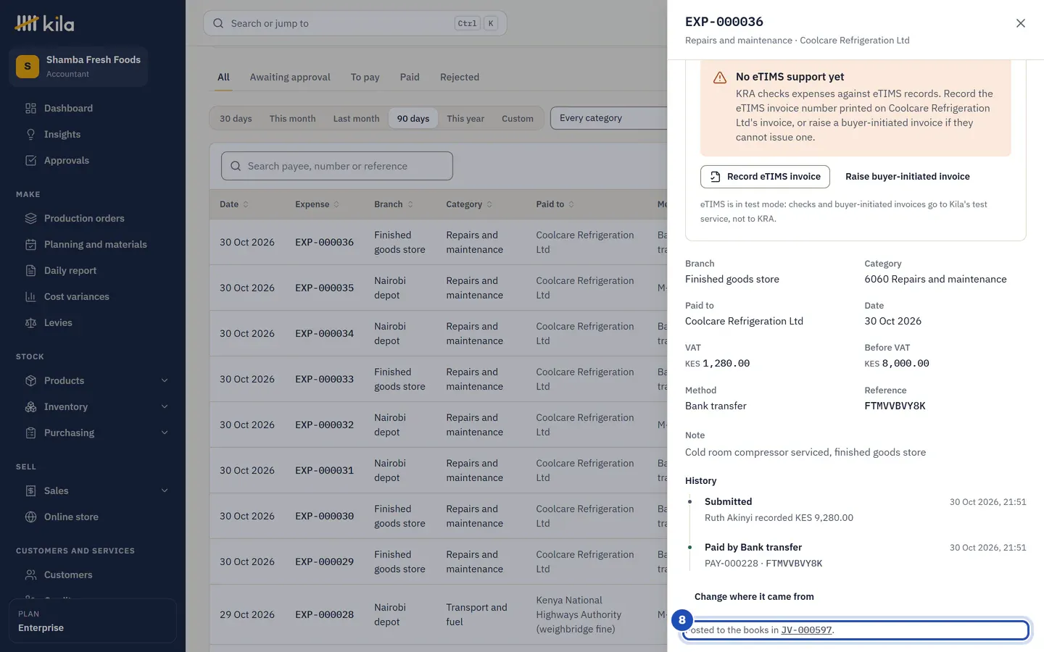This screenshot has height=652, width=1044.
Task: Click Raise buyer-initiated invoice
Action: pyautogui.click(x=908, y=177)
